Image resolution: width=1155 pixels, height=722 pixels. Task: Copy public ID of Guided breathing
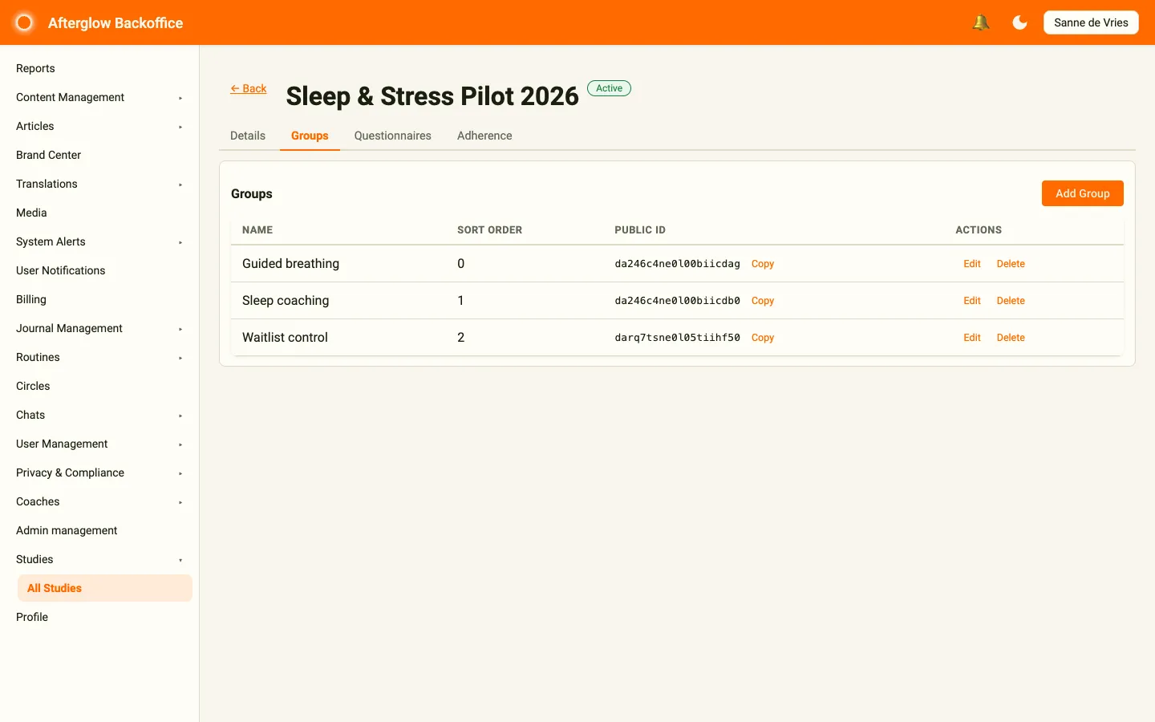(763, 264)
